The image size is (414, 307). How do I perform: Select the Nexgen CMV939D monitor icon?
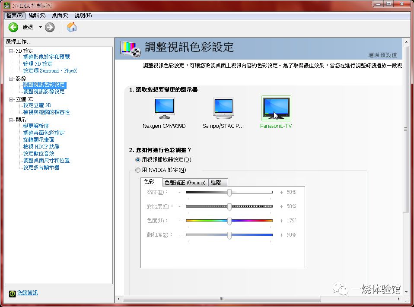click(164, 108)
